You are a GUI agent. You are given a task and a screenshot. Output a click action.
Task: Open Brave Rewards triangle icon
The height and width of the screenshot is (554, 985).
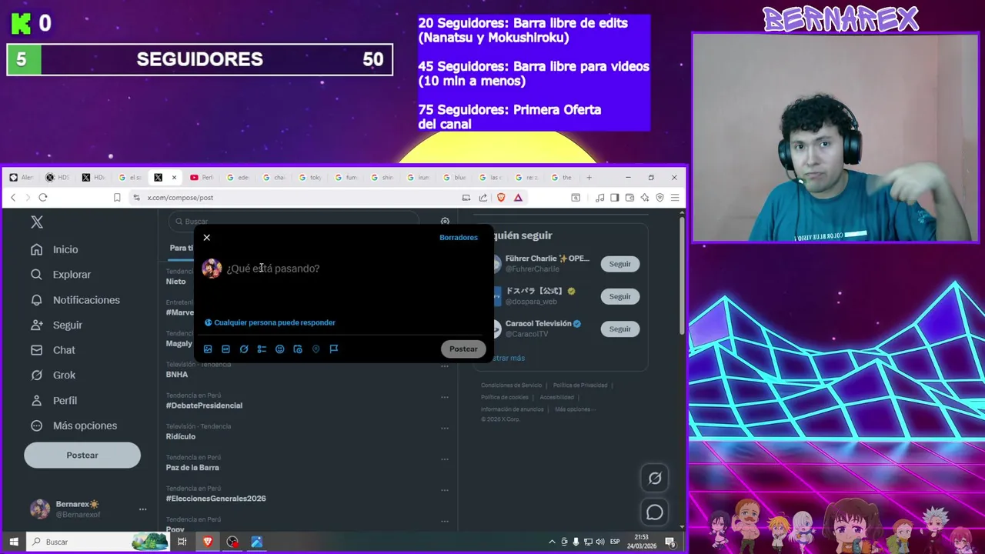[x=518, y=198]
